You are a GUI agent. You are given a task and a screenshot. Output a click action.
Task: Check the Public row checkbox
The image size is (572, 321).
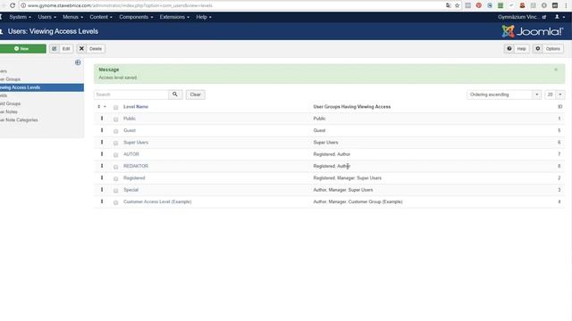115,119
